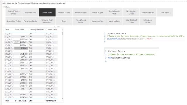
Task: Pick Hong Kong Dollar in slicer
Action: coord(81,21)
